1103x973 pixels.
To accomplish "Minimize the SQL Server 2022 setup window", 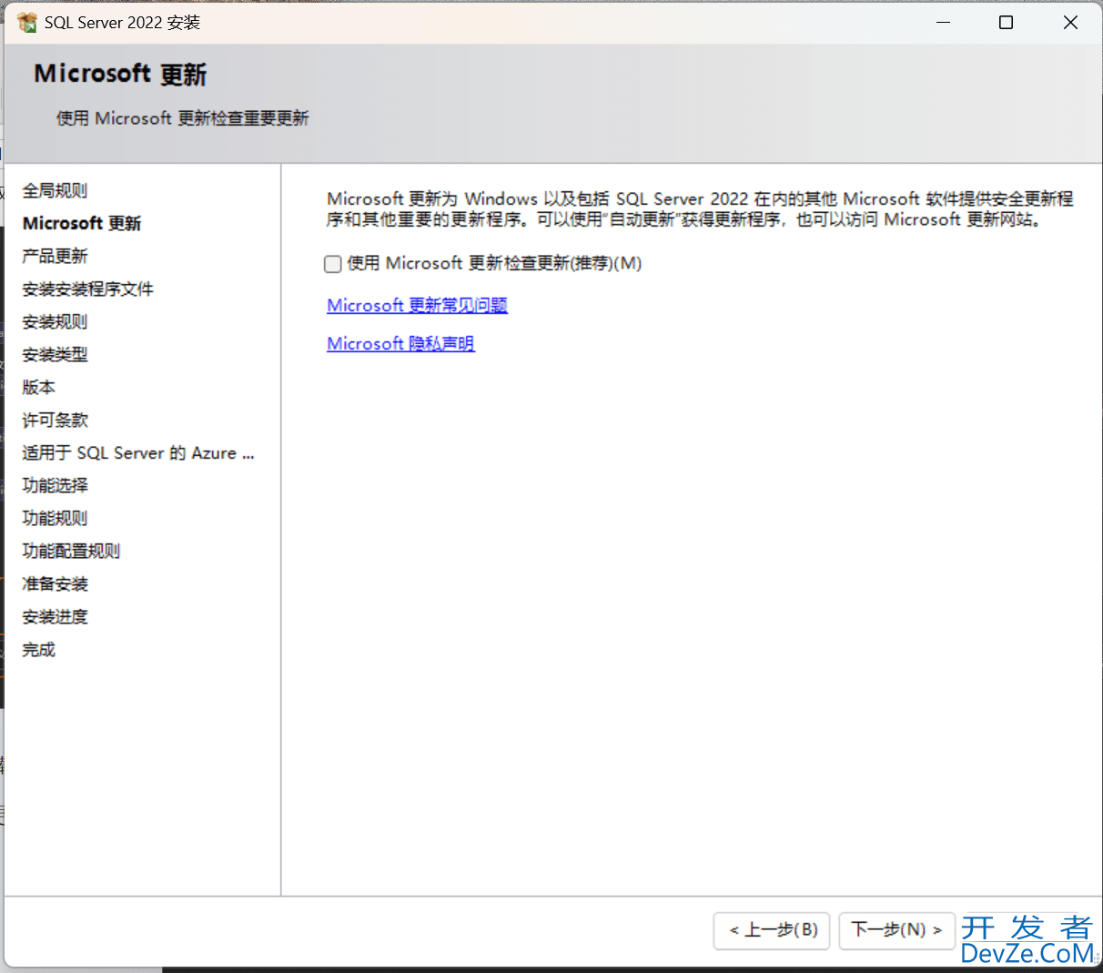I will point(943,22).
